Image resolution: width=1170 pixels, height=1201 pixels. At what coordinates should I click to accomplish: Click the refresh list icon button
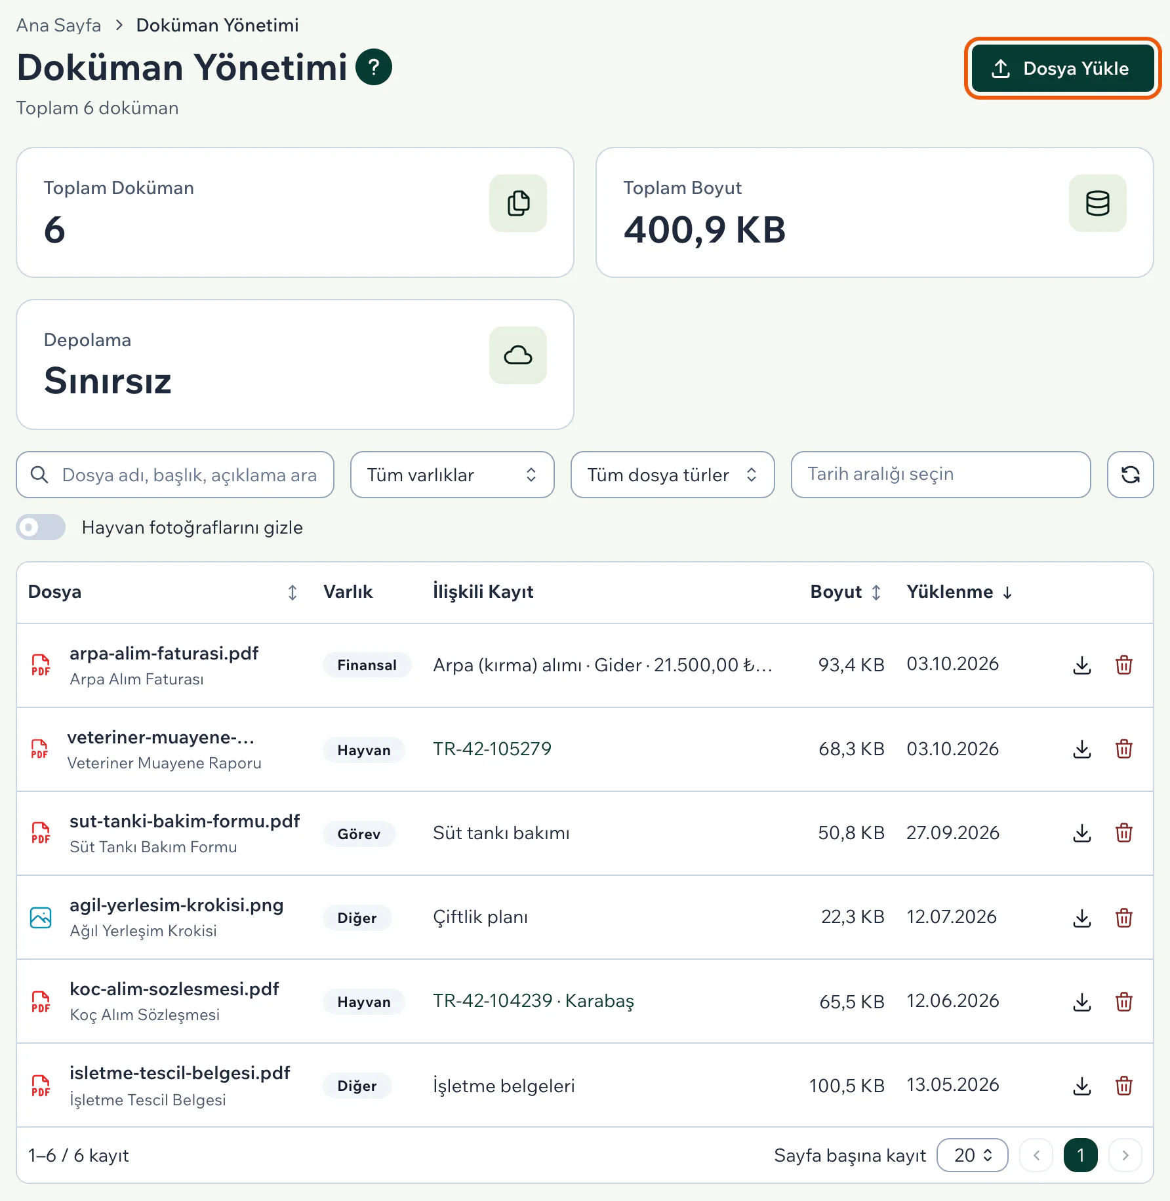1131,475
